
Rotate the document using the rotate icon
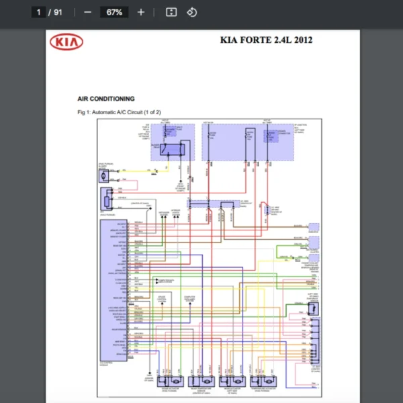191,12
